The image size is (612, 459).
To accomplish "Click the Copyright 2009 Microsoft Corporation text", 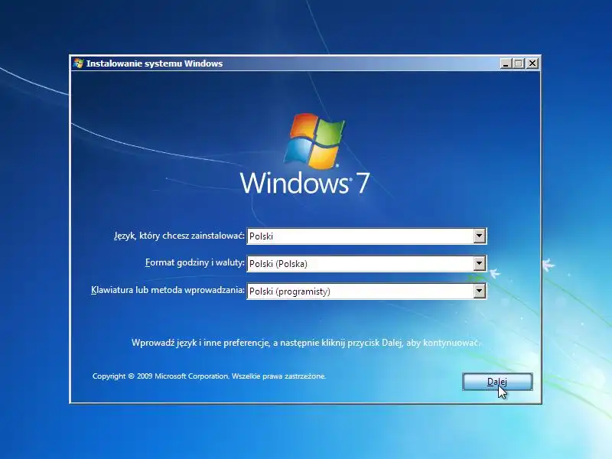I will point(209,376).
